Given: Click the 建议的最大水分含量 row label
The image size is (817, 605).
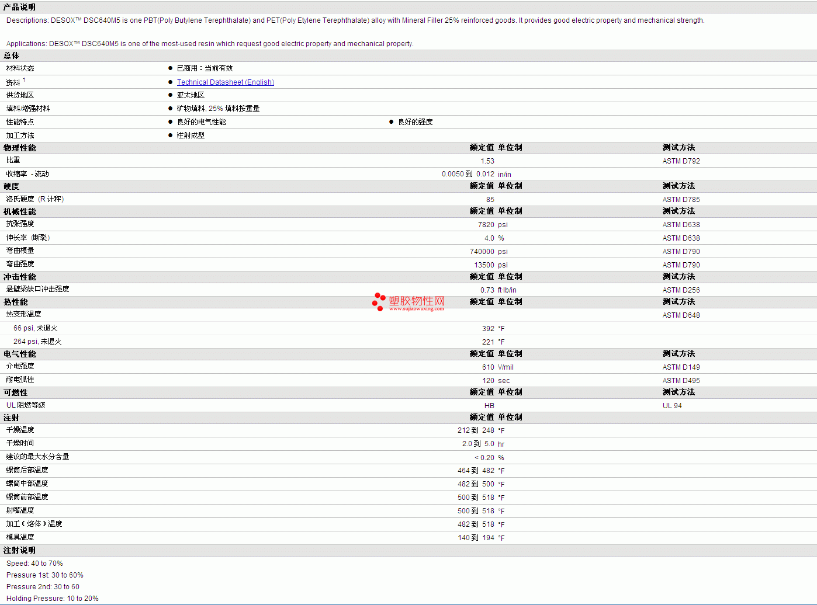Looking at the screenshot, I should [x=38, y=457].
